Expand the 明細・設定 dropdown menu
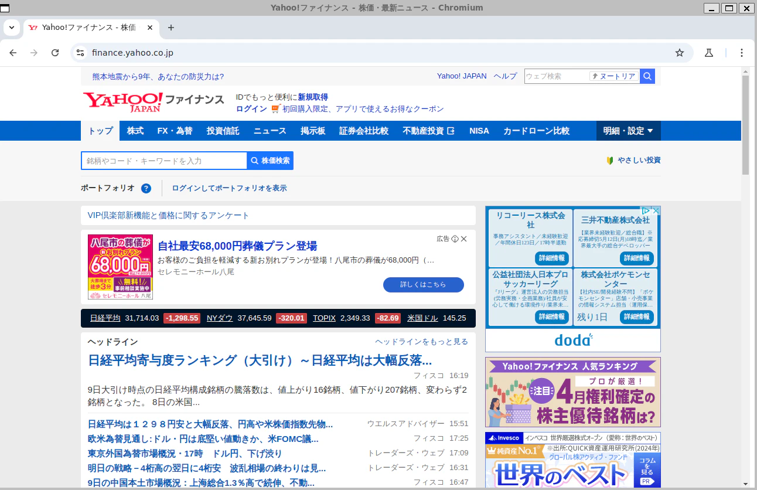The height and width of the screenshot is (490, 757). tap(628, 131)
